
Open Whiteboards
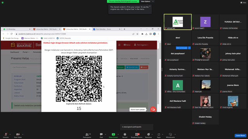(x=170, y=135)
